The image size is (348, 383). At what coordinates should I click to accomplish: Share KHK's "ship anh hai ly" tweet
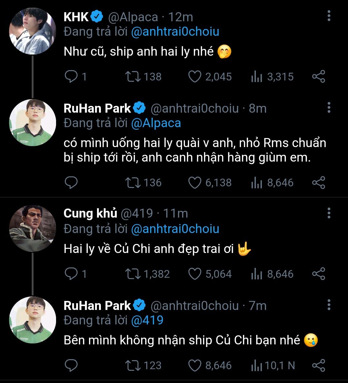(x=318, y=77)
